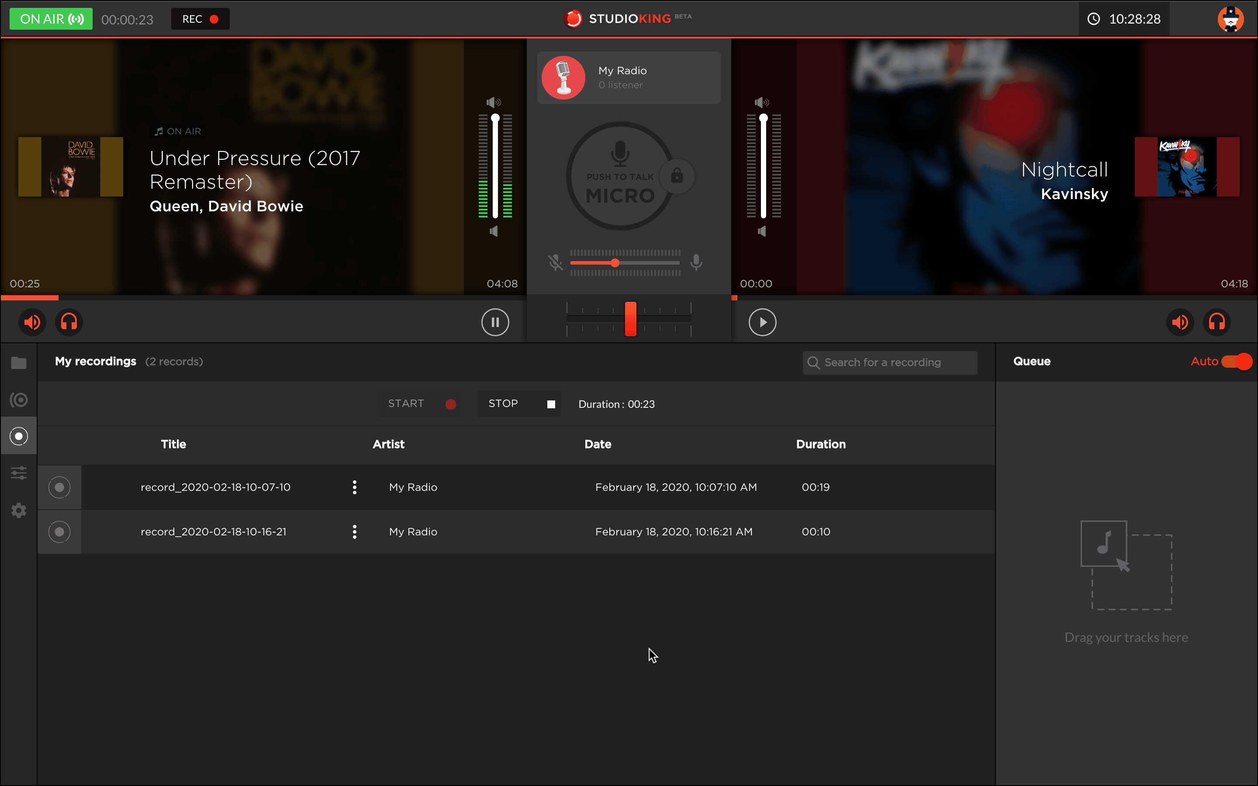1258x786 pixels.
Task: Select the recordings sidebar tab
Action: [x=19, y=436]
